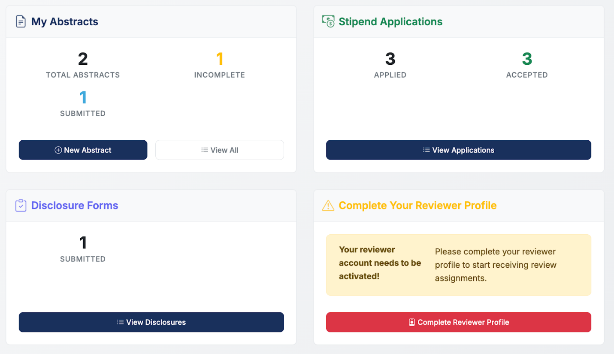Click the list icon beside View All

[x=205, y=150]
